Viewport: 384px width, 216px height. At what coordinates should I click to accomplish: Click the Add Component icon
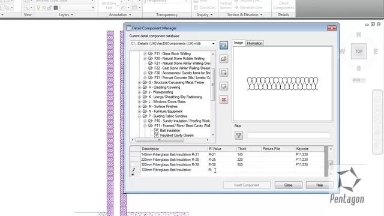point(224,72)
